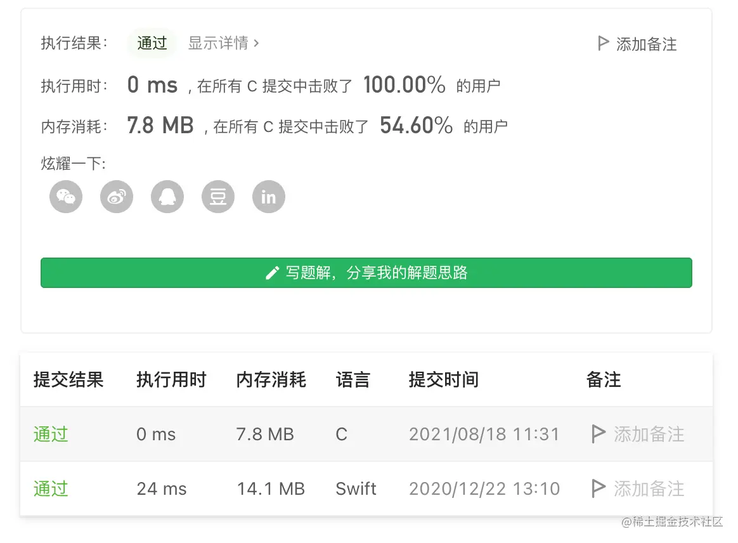Click the 提交结果 column header
The height and width of the screenshot is (543, 738).
[x=68, y=380]
